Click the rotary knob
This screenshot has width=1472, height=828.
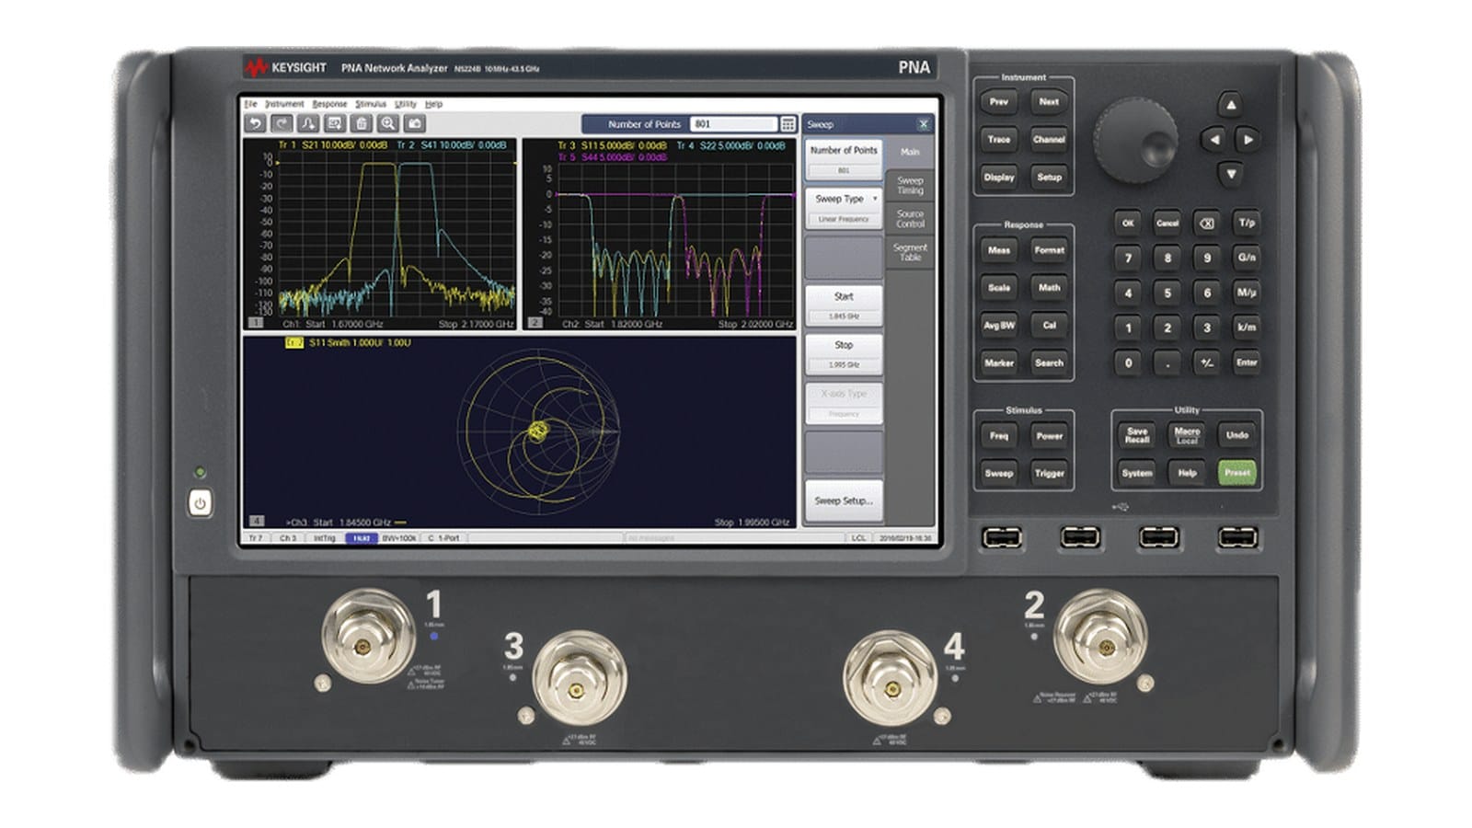(x=1135, y=141)
